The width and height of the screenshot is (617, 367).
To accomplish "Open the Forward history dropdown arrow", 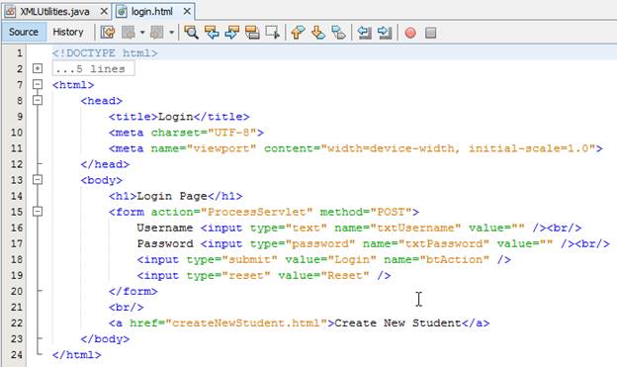I will (171, 33).
